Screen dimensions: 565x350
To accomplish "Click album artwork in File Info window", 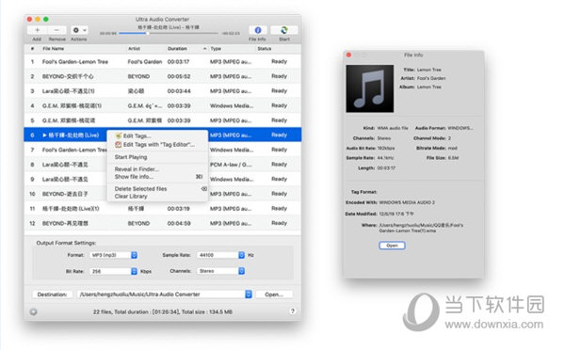I will (x=370, y=88).
